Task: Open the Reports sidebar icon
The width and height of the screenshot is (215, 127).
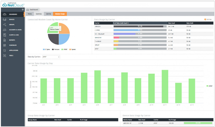Action: (x=5, y=40)
